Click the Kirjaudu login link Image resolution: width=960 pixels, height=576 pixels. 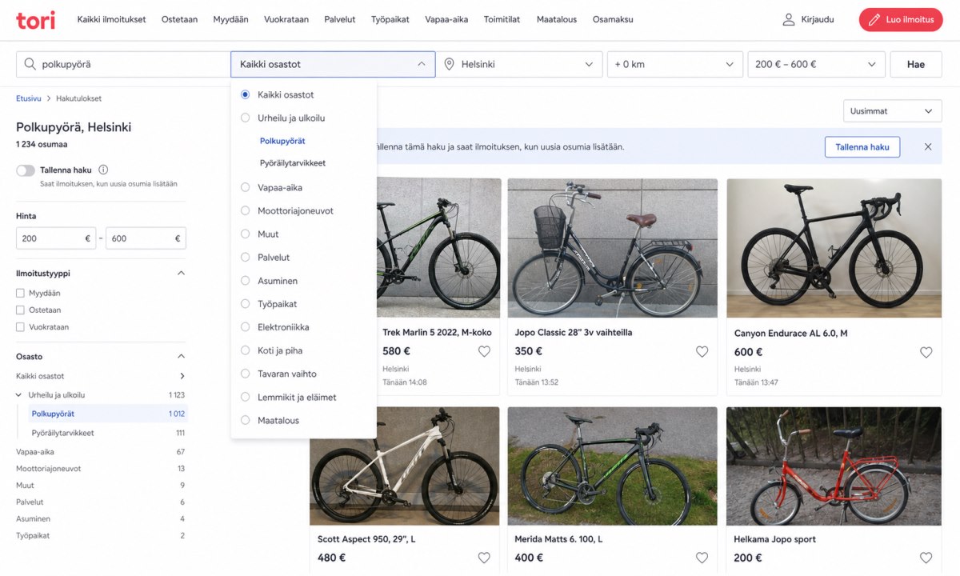click(x=817, y=19)
